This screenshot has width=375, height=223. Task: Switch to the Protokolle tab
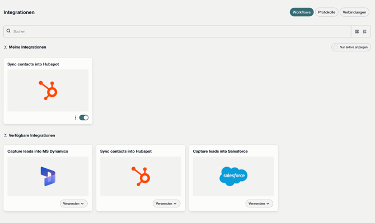326,12
